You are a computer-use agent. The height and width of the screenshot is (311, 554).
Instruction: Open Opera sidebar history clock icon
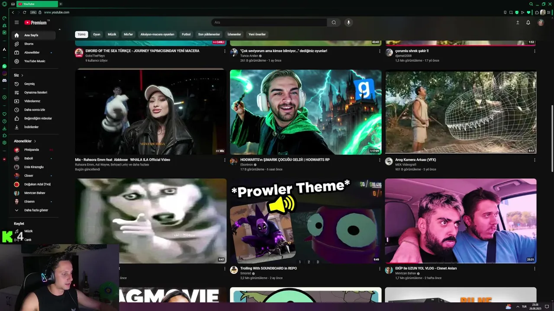tap(4, 121)
